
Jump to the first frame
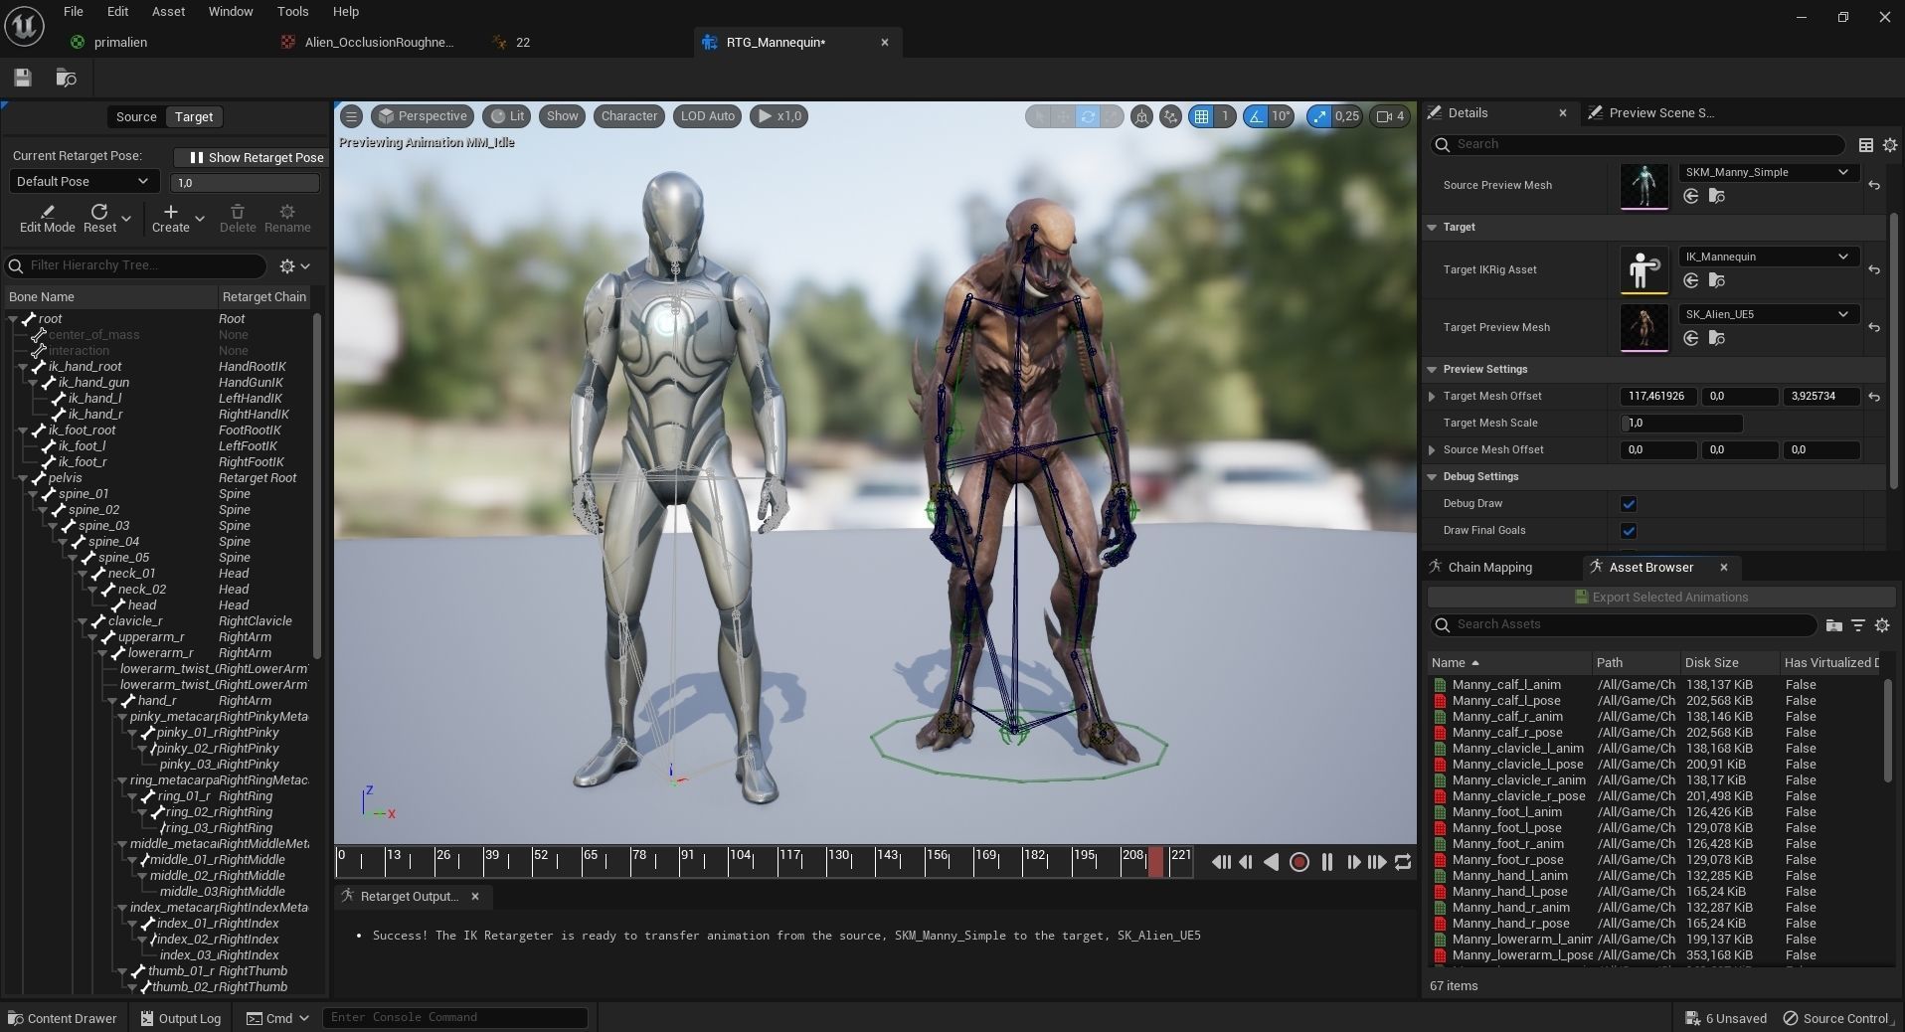click(x=1220, y=862)
